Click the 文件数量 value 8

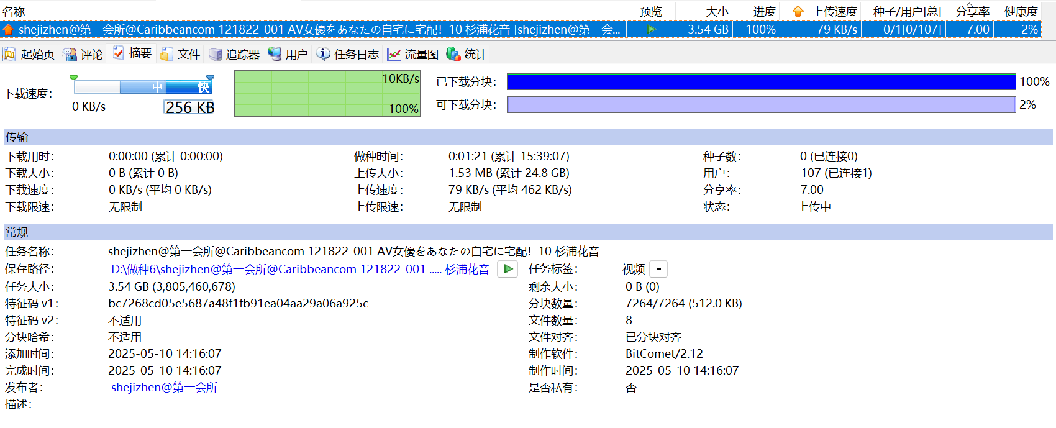629,321
